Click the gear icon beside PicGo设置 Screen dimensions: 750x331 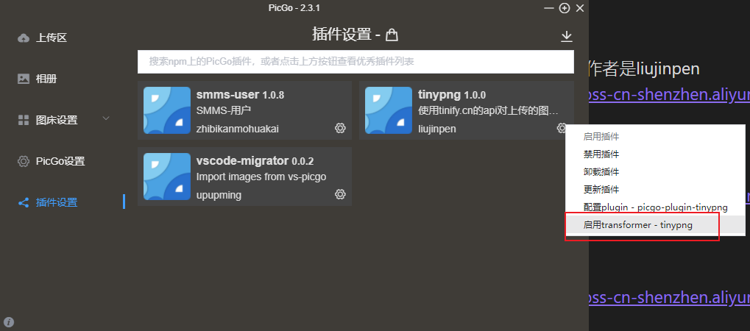(24, 161)
